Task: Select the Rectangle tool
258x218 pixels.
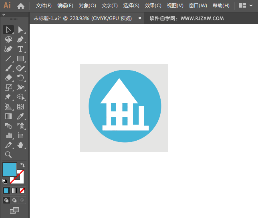Action: coord(21,59)
